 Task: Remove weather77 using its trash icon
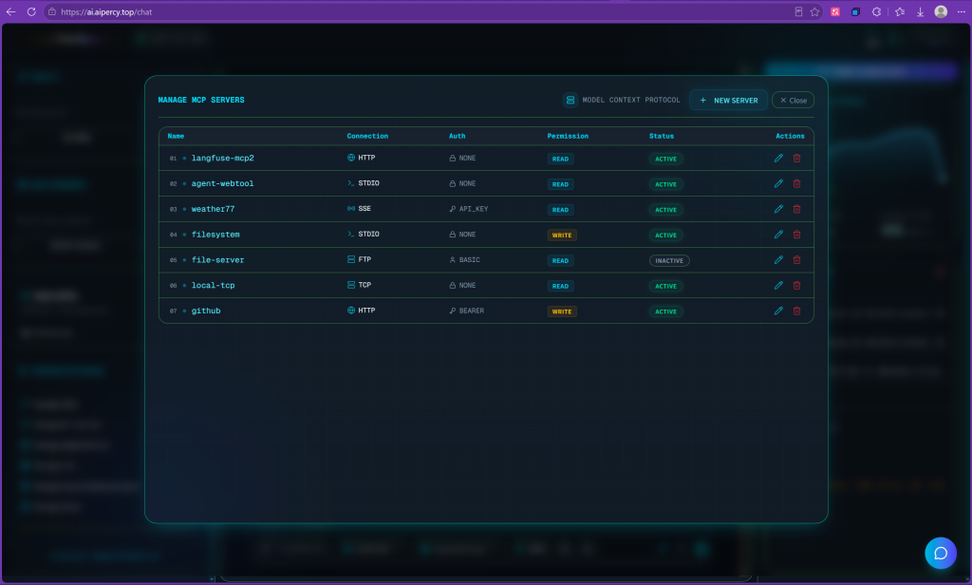coord(797,209)
